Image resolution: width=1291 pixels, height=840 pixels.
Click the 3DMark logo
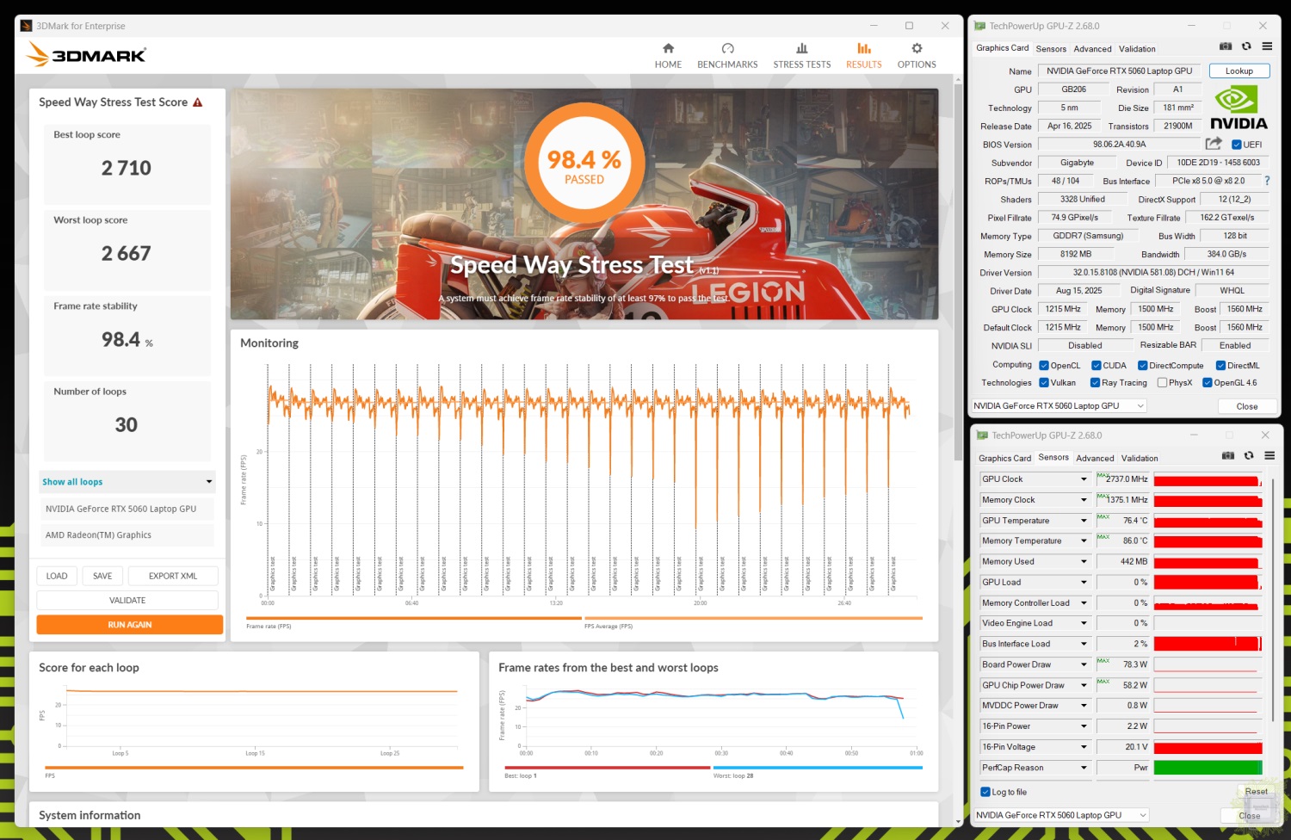click(x=86, y=54)
